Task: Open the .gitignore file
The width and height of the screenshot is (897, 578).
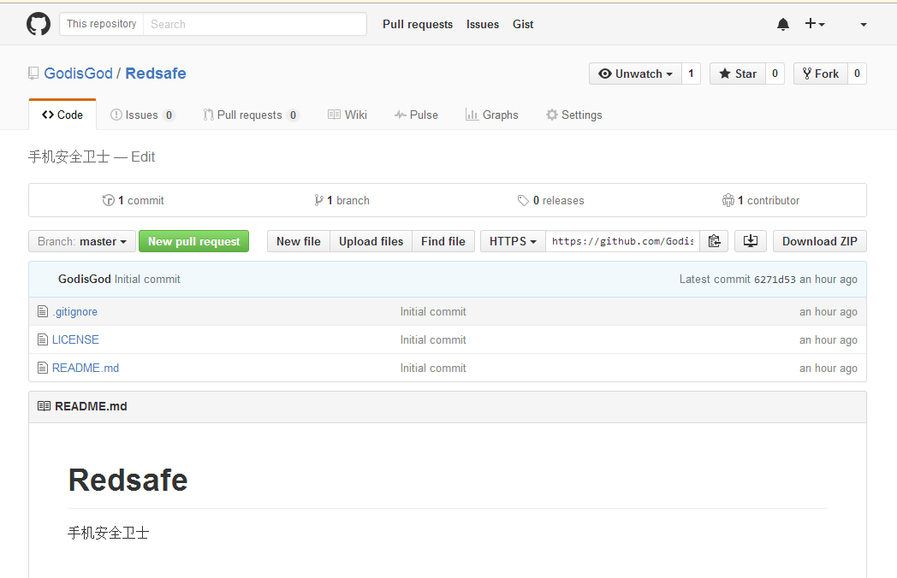Action: pyautogui.click(x=75, y=311)
